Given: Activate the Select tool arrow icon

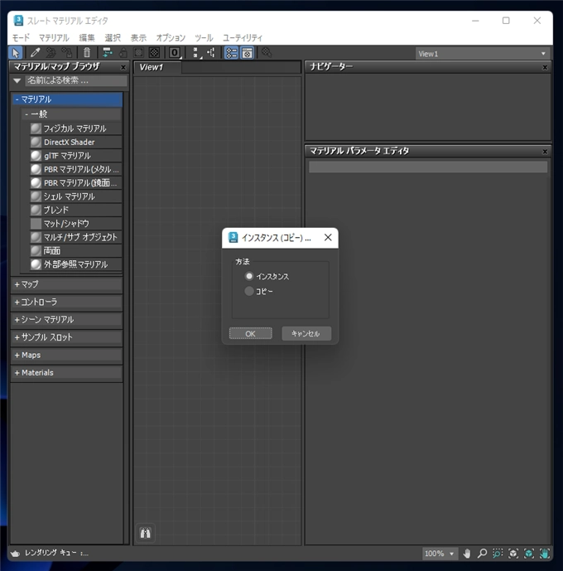Looking at the screenshot, I should point(15,53).
